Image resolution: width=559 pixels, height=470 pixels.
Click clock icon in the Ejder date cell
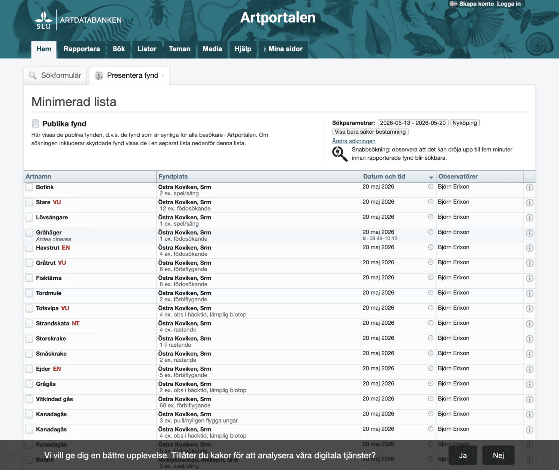click(430, 368)
